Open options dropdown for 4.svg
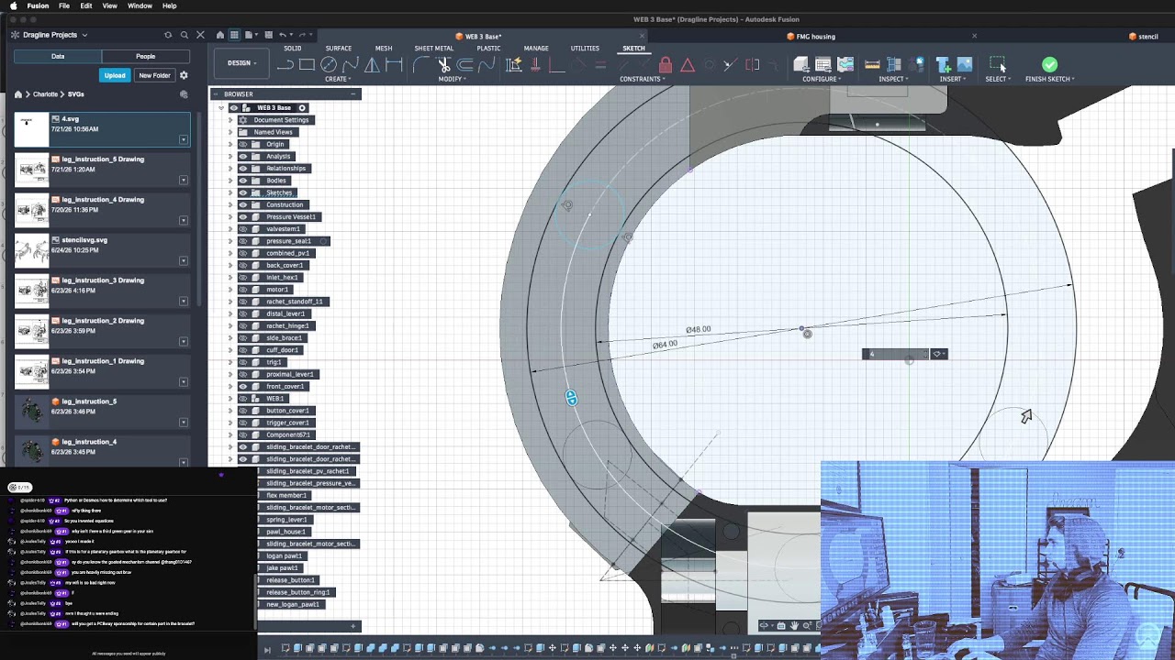1175x660 pixels. point(184,139)
